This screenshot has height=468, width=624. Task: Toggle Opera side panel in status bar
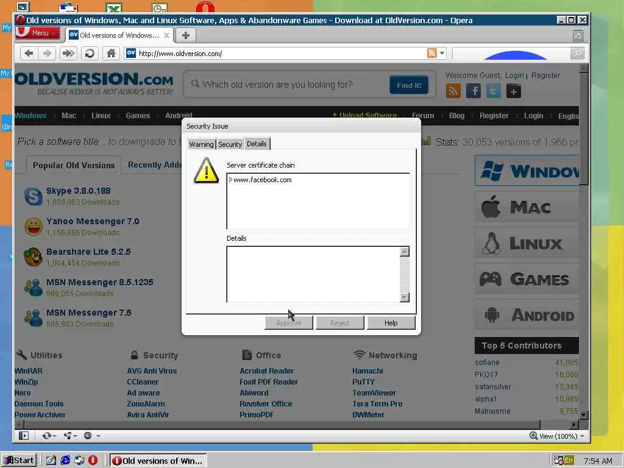point(24,436)
